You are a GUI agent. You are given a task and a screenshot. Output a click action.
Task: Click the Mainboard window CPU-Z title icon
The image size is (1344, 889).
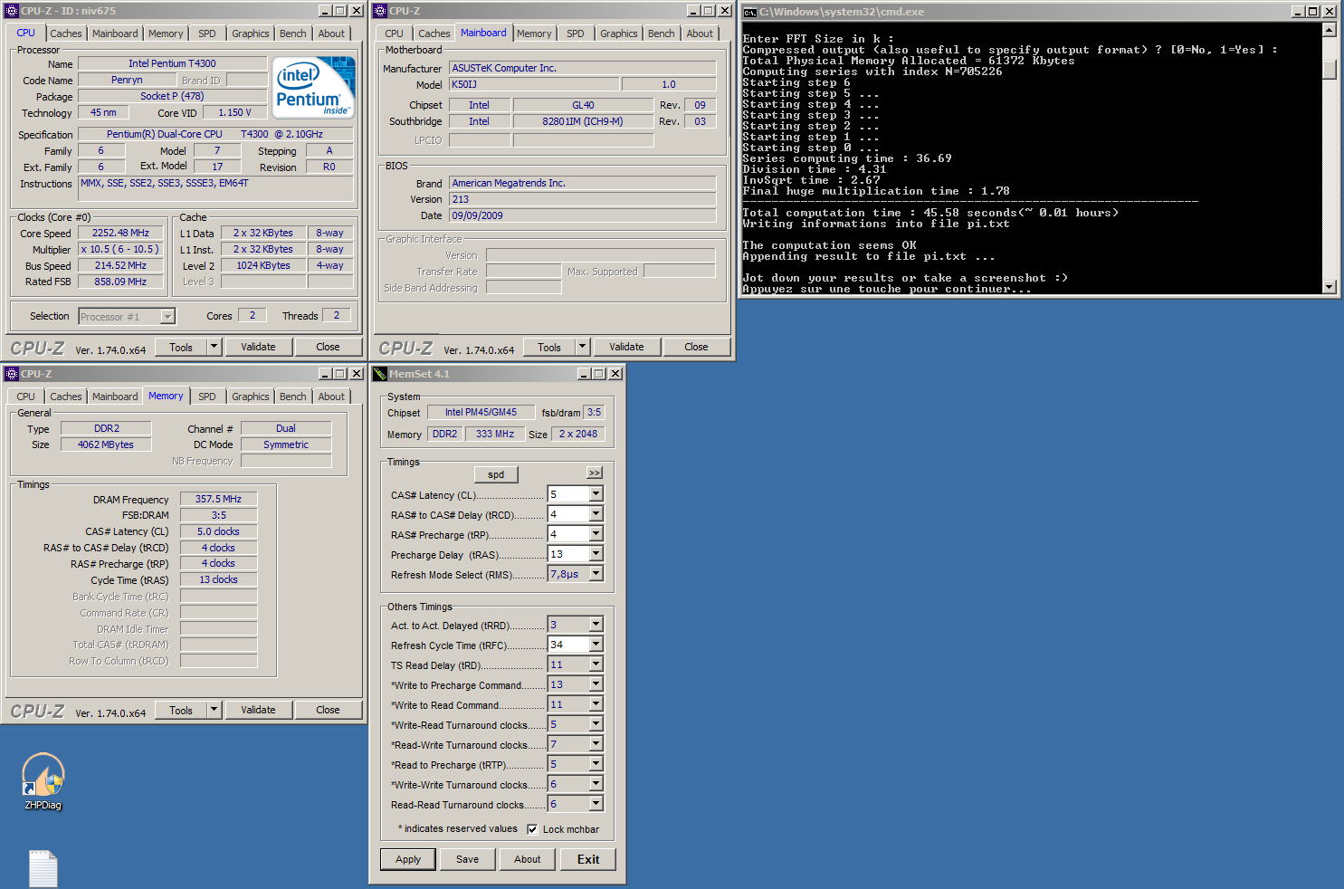pos(380,11)
